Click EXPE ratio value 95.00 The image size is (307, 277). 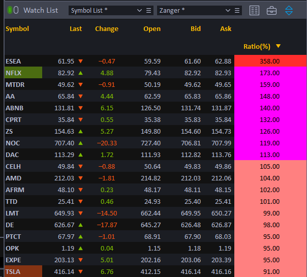coord(271,260)
